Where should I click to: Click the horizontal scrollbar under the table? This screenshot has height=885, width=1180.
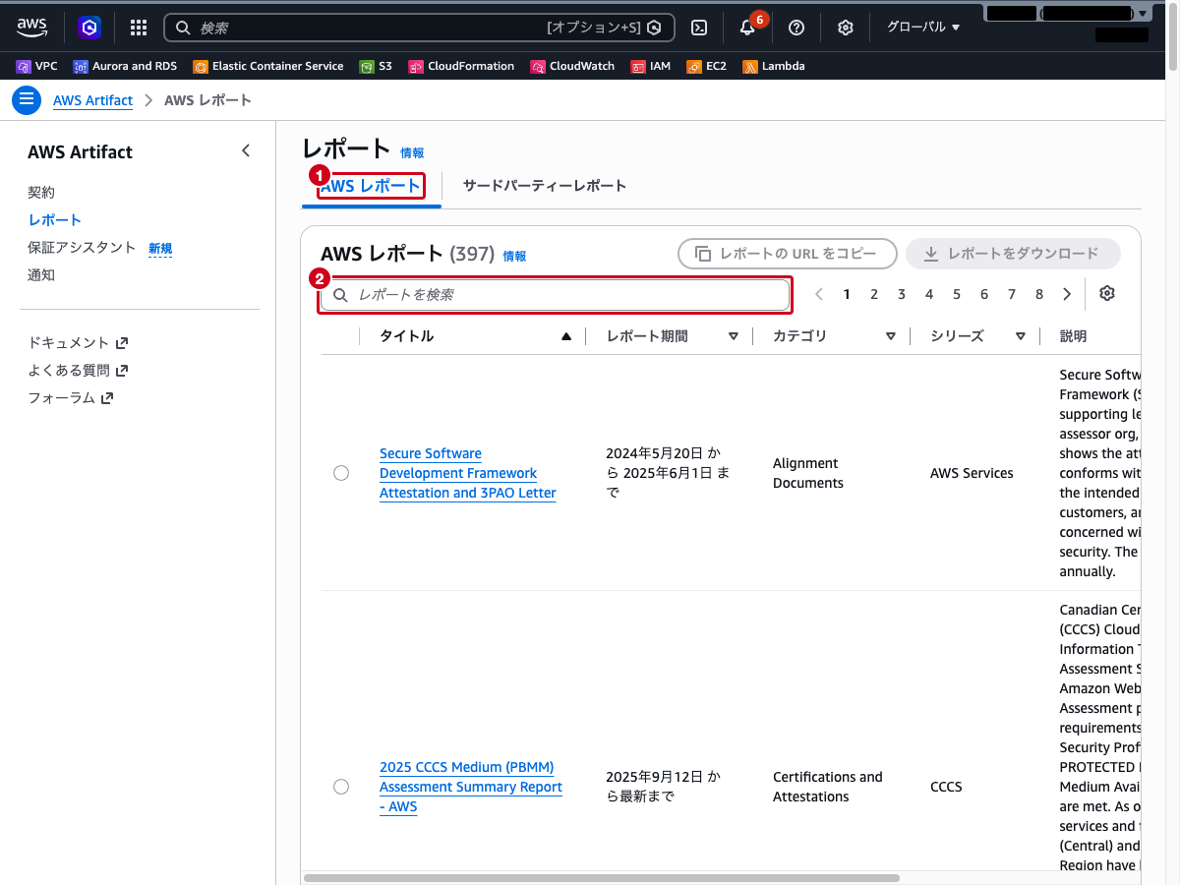[x=602, y=877]
